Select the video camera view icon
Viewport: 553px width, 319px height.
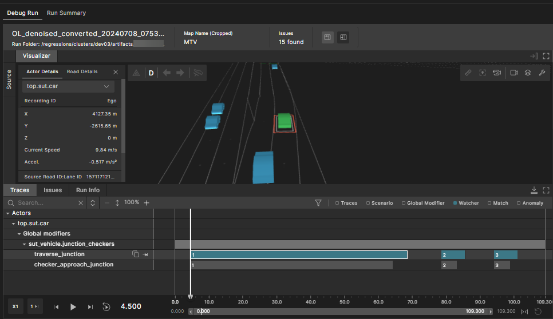tap(513, 73)
